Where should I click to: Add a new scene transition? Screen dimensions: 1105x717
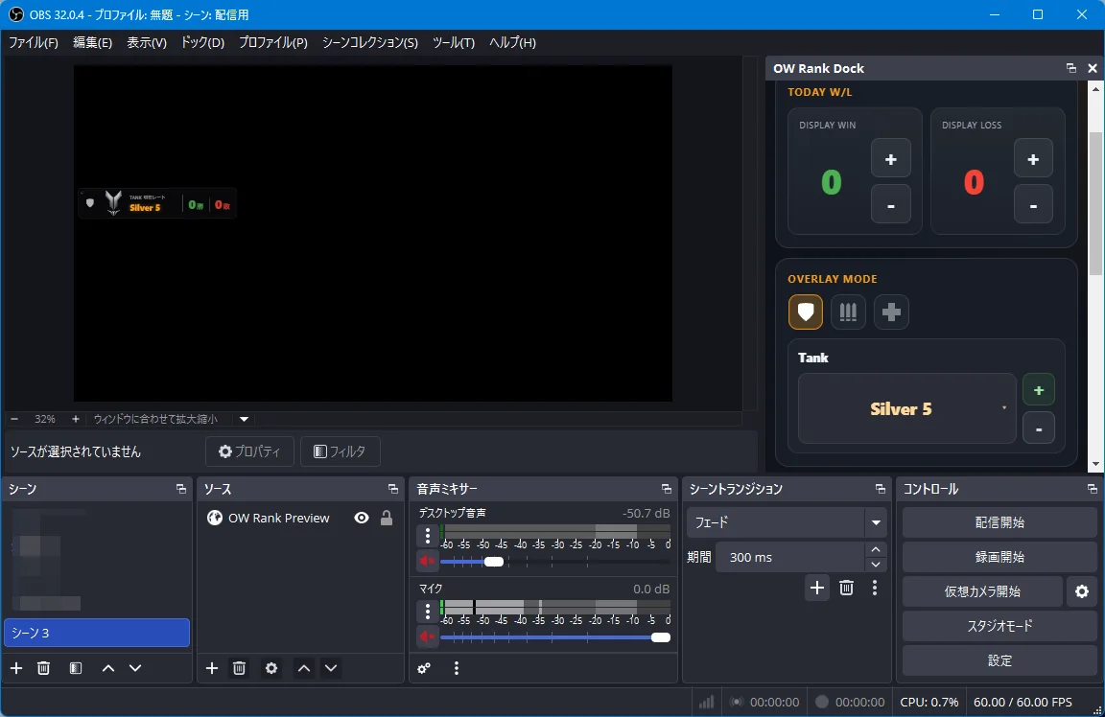817,588
